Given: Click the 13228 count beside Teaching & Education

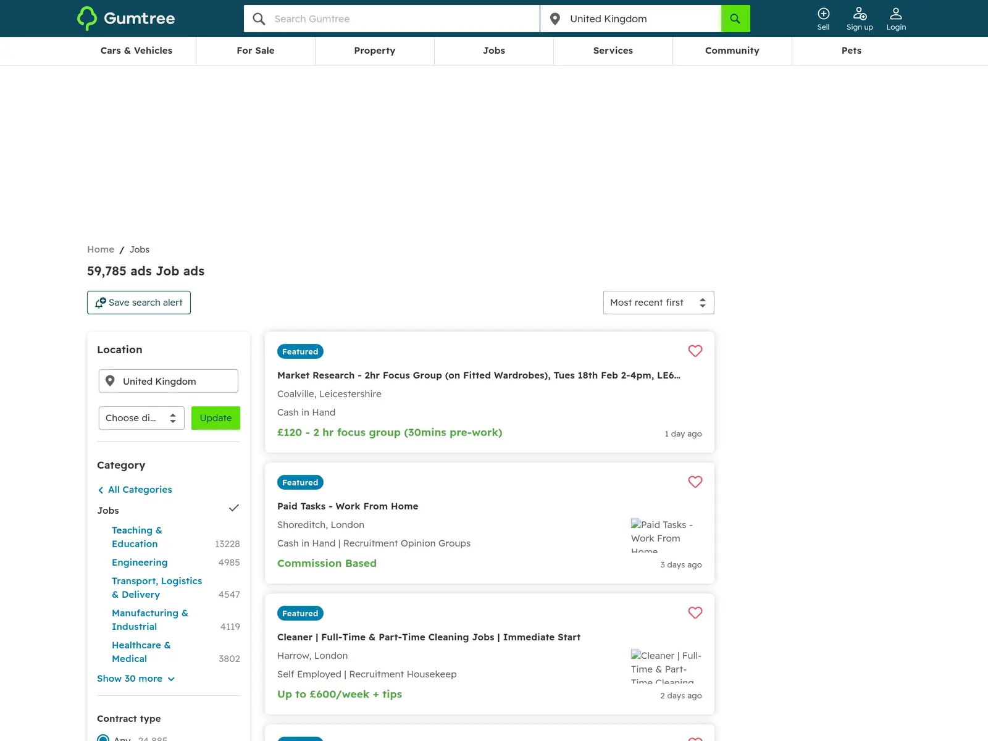Looking at the screenshot, I should (227, 544).
